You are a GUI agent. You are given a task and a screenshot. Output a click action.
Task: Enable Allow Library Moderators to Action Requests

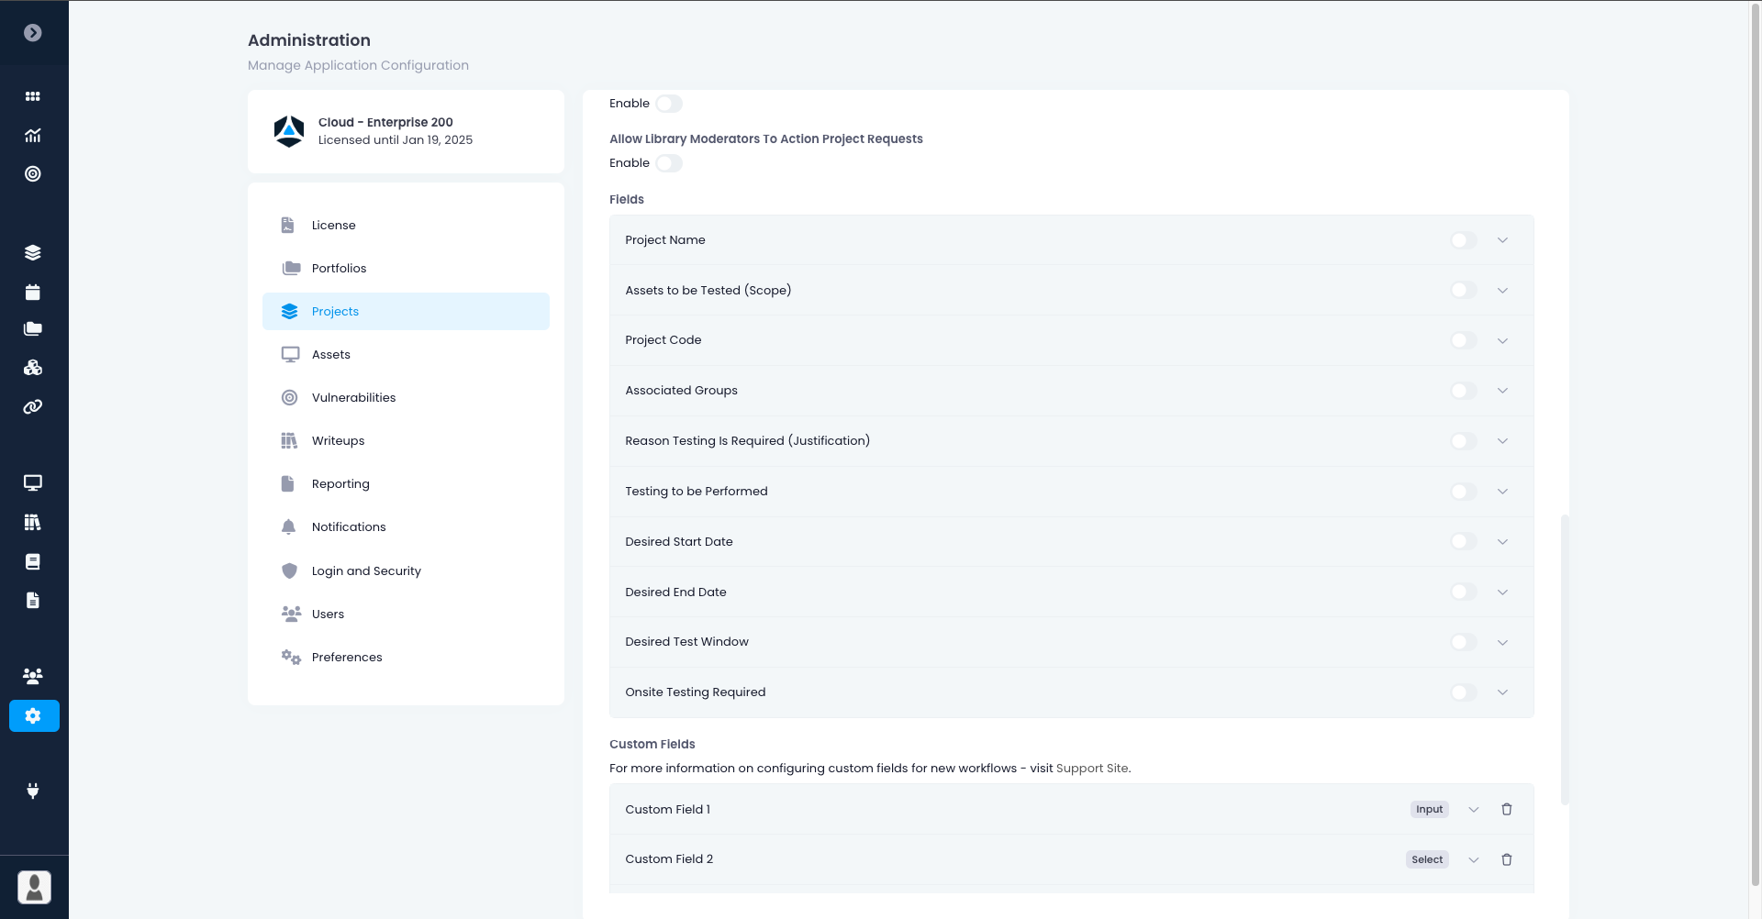coord(669,163)
